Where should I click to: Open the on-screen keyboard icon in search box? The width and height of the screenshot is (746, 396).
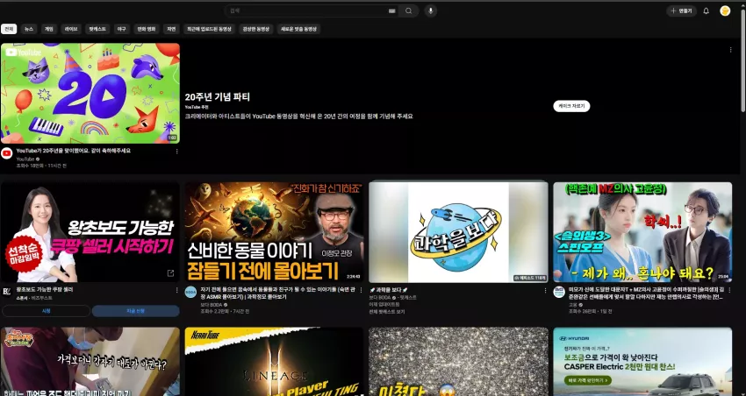tap(392, 11)
